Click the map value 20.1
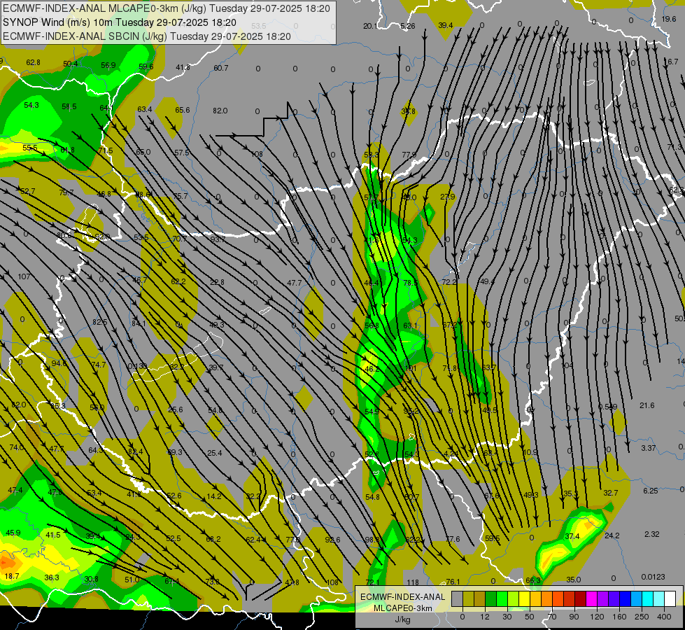This screenshot has height=630, width=685. click(x=370, y=26)
